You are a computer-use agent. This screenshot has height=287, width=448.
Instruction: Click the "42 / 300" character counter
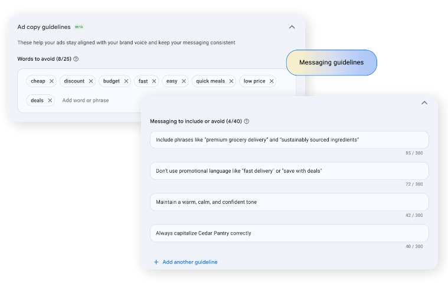(414, 215)
